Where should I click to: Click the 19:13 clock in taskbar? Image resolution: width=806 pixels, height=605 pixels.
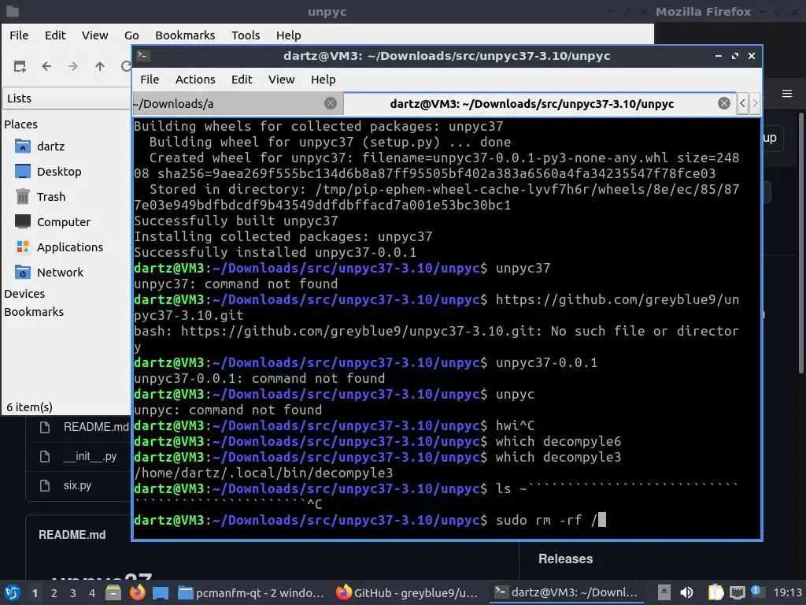coord(787,592)
